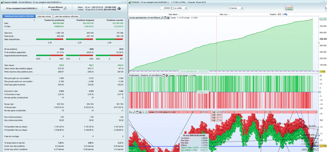329x152 pixels.
Task: Click red plus icon in Prix panel
Action: [143, 112]
